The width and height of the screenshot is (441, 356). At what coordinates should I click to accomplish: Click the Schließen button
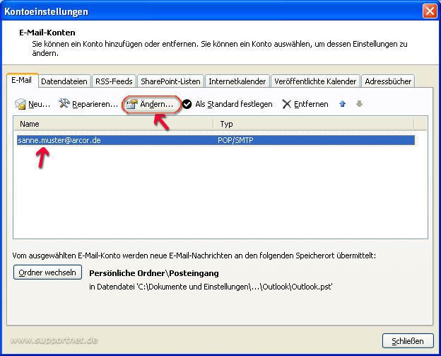click(408, 341)
